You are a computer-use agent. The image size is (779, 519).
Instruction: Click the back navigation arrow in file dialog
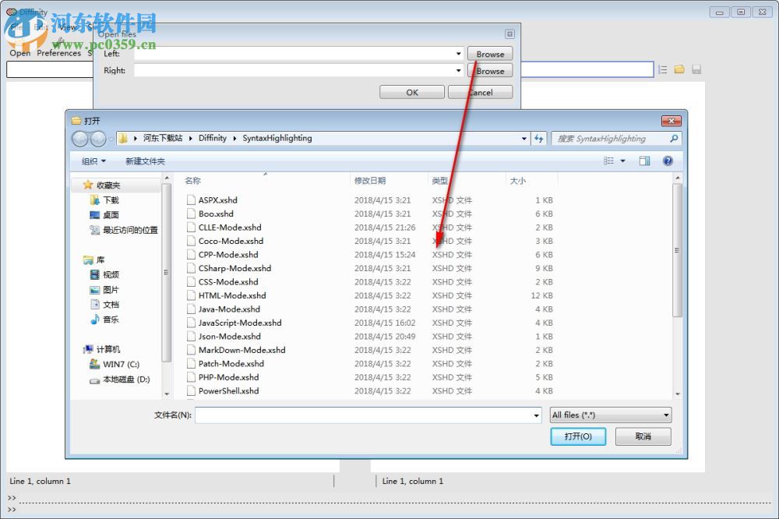[80, 139]
